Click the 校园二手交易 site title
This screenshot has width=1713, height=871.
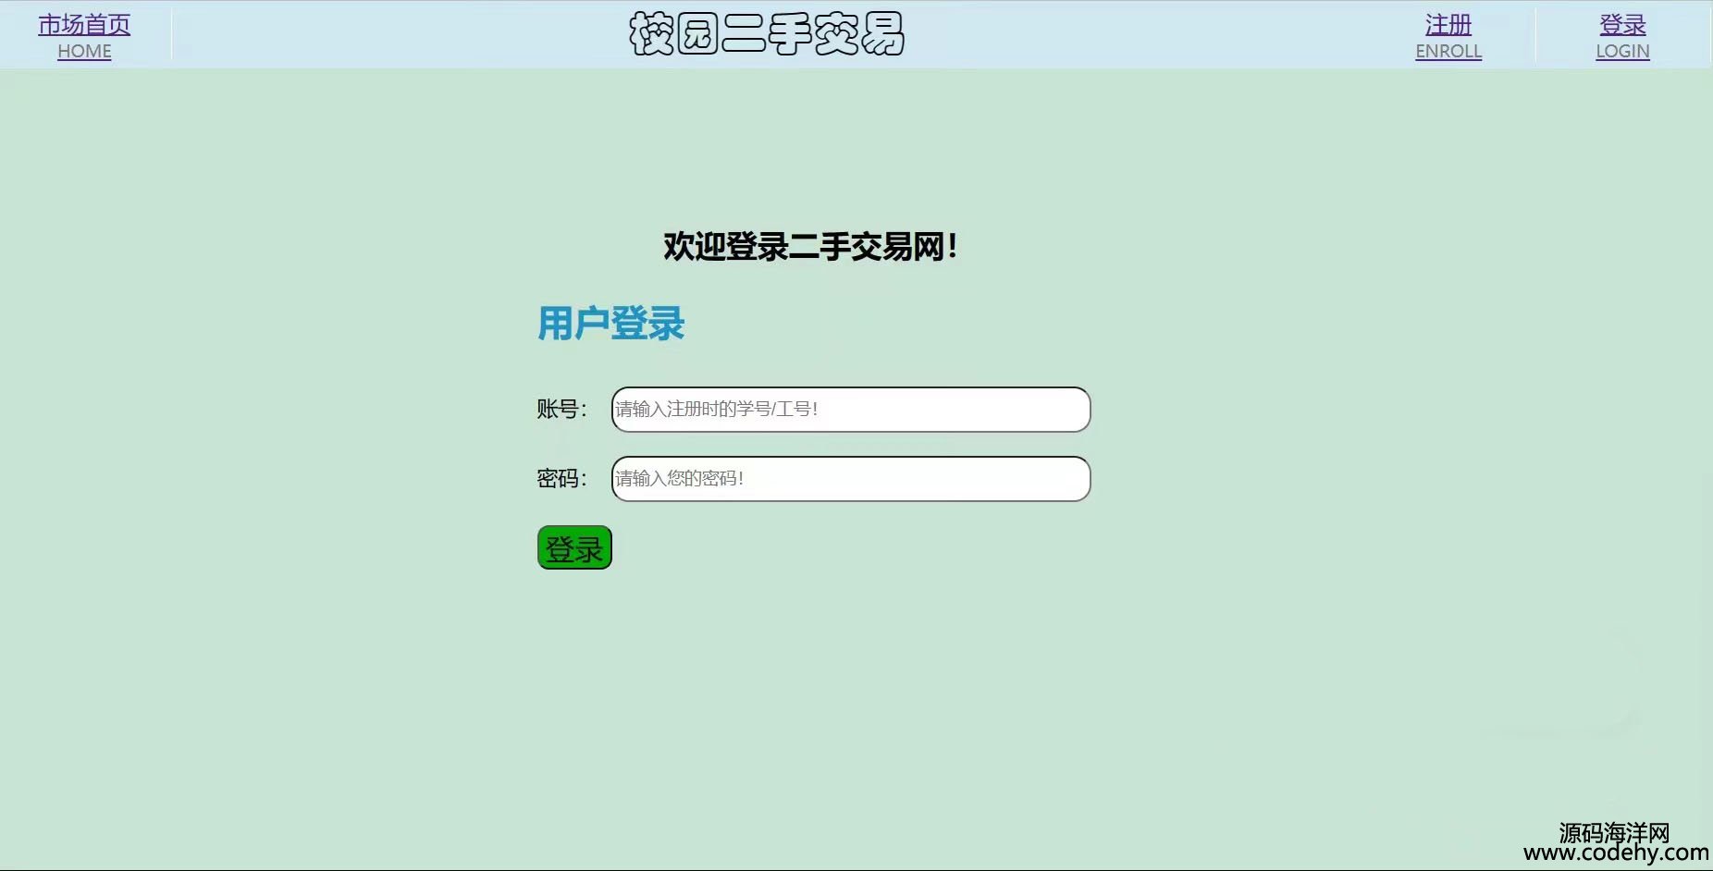(767, 34)
